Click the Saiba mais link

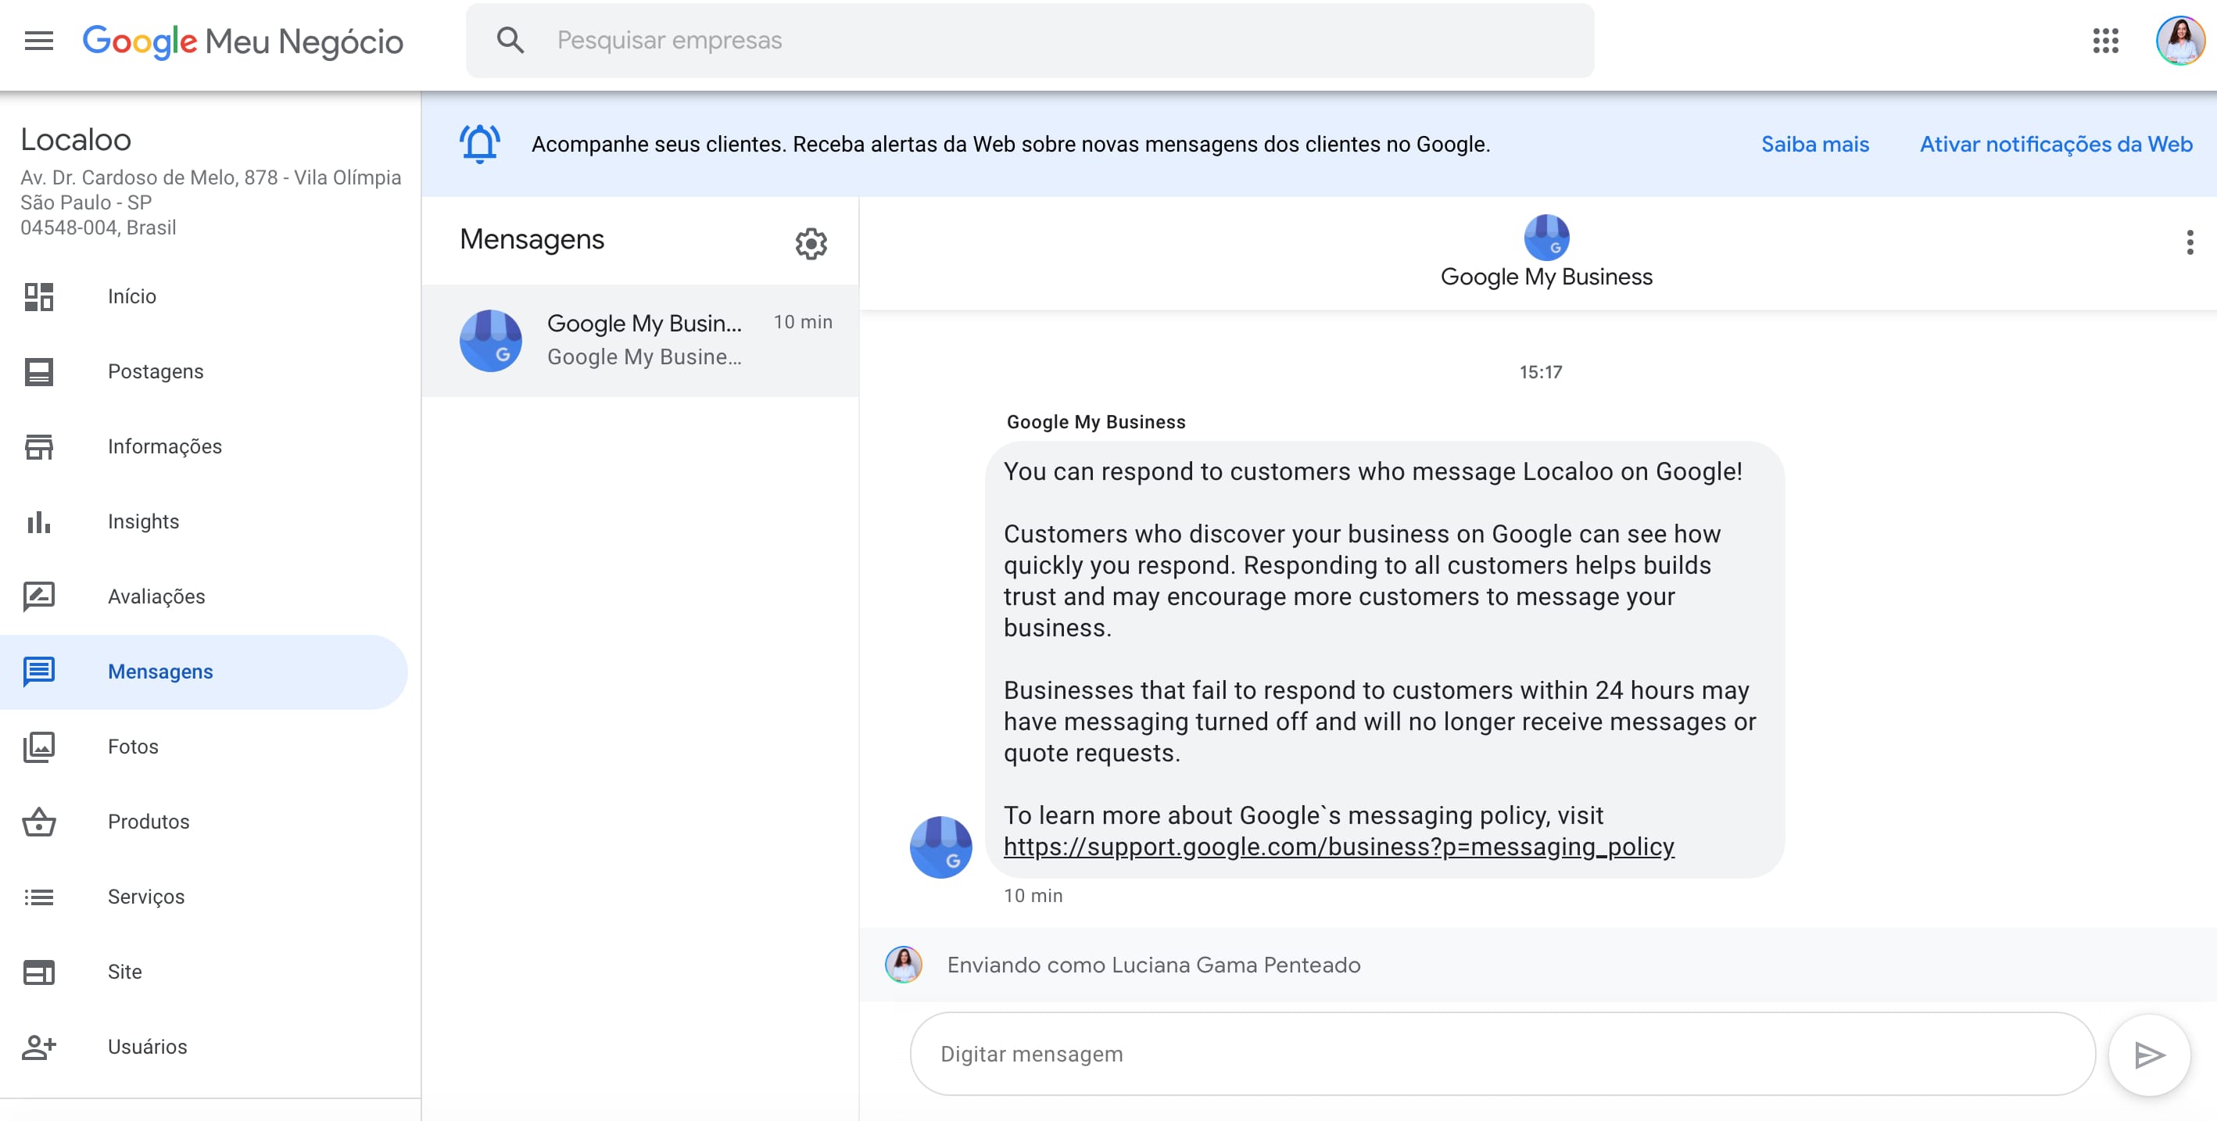tap(1814, 144)
